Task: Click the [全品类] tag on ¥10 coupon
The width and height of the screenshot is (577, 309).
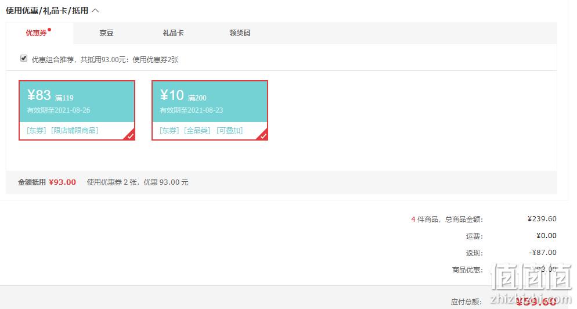Action: 197,130
